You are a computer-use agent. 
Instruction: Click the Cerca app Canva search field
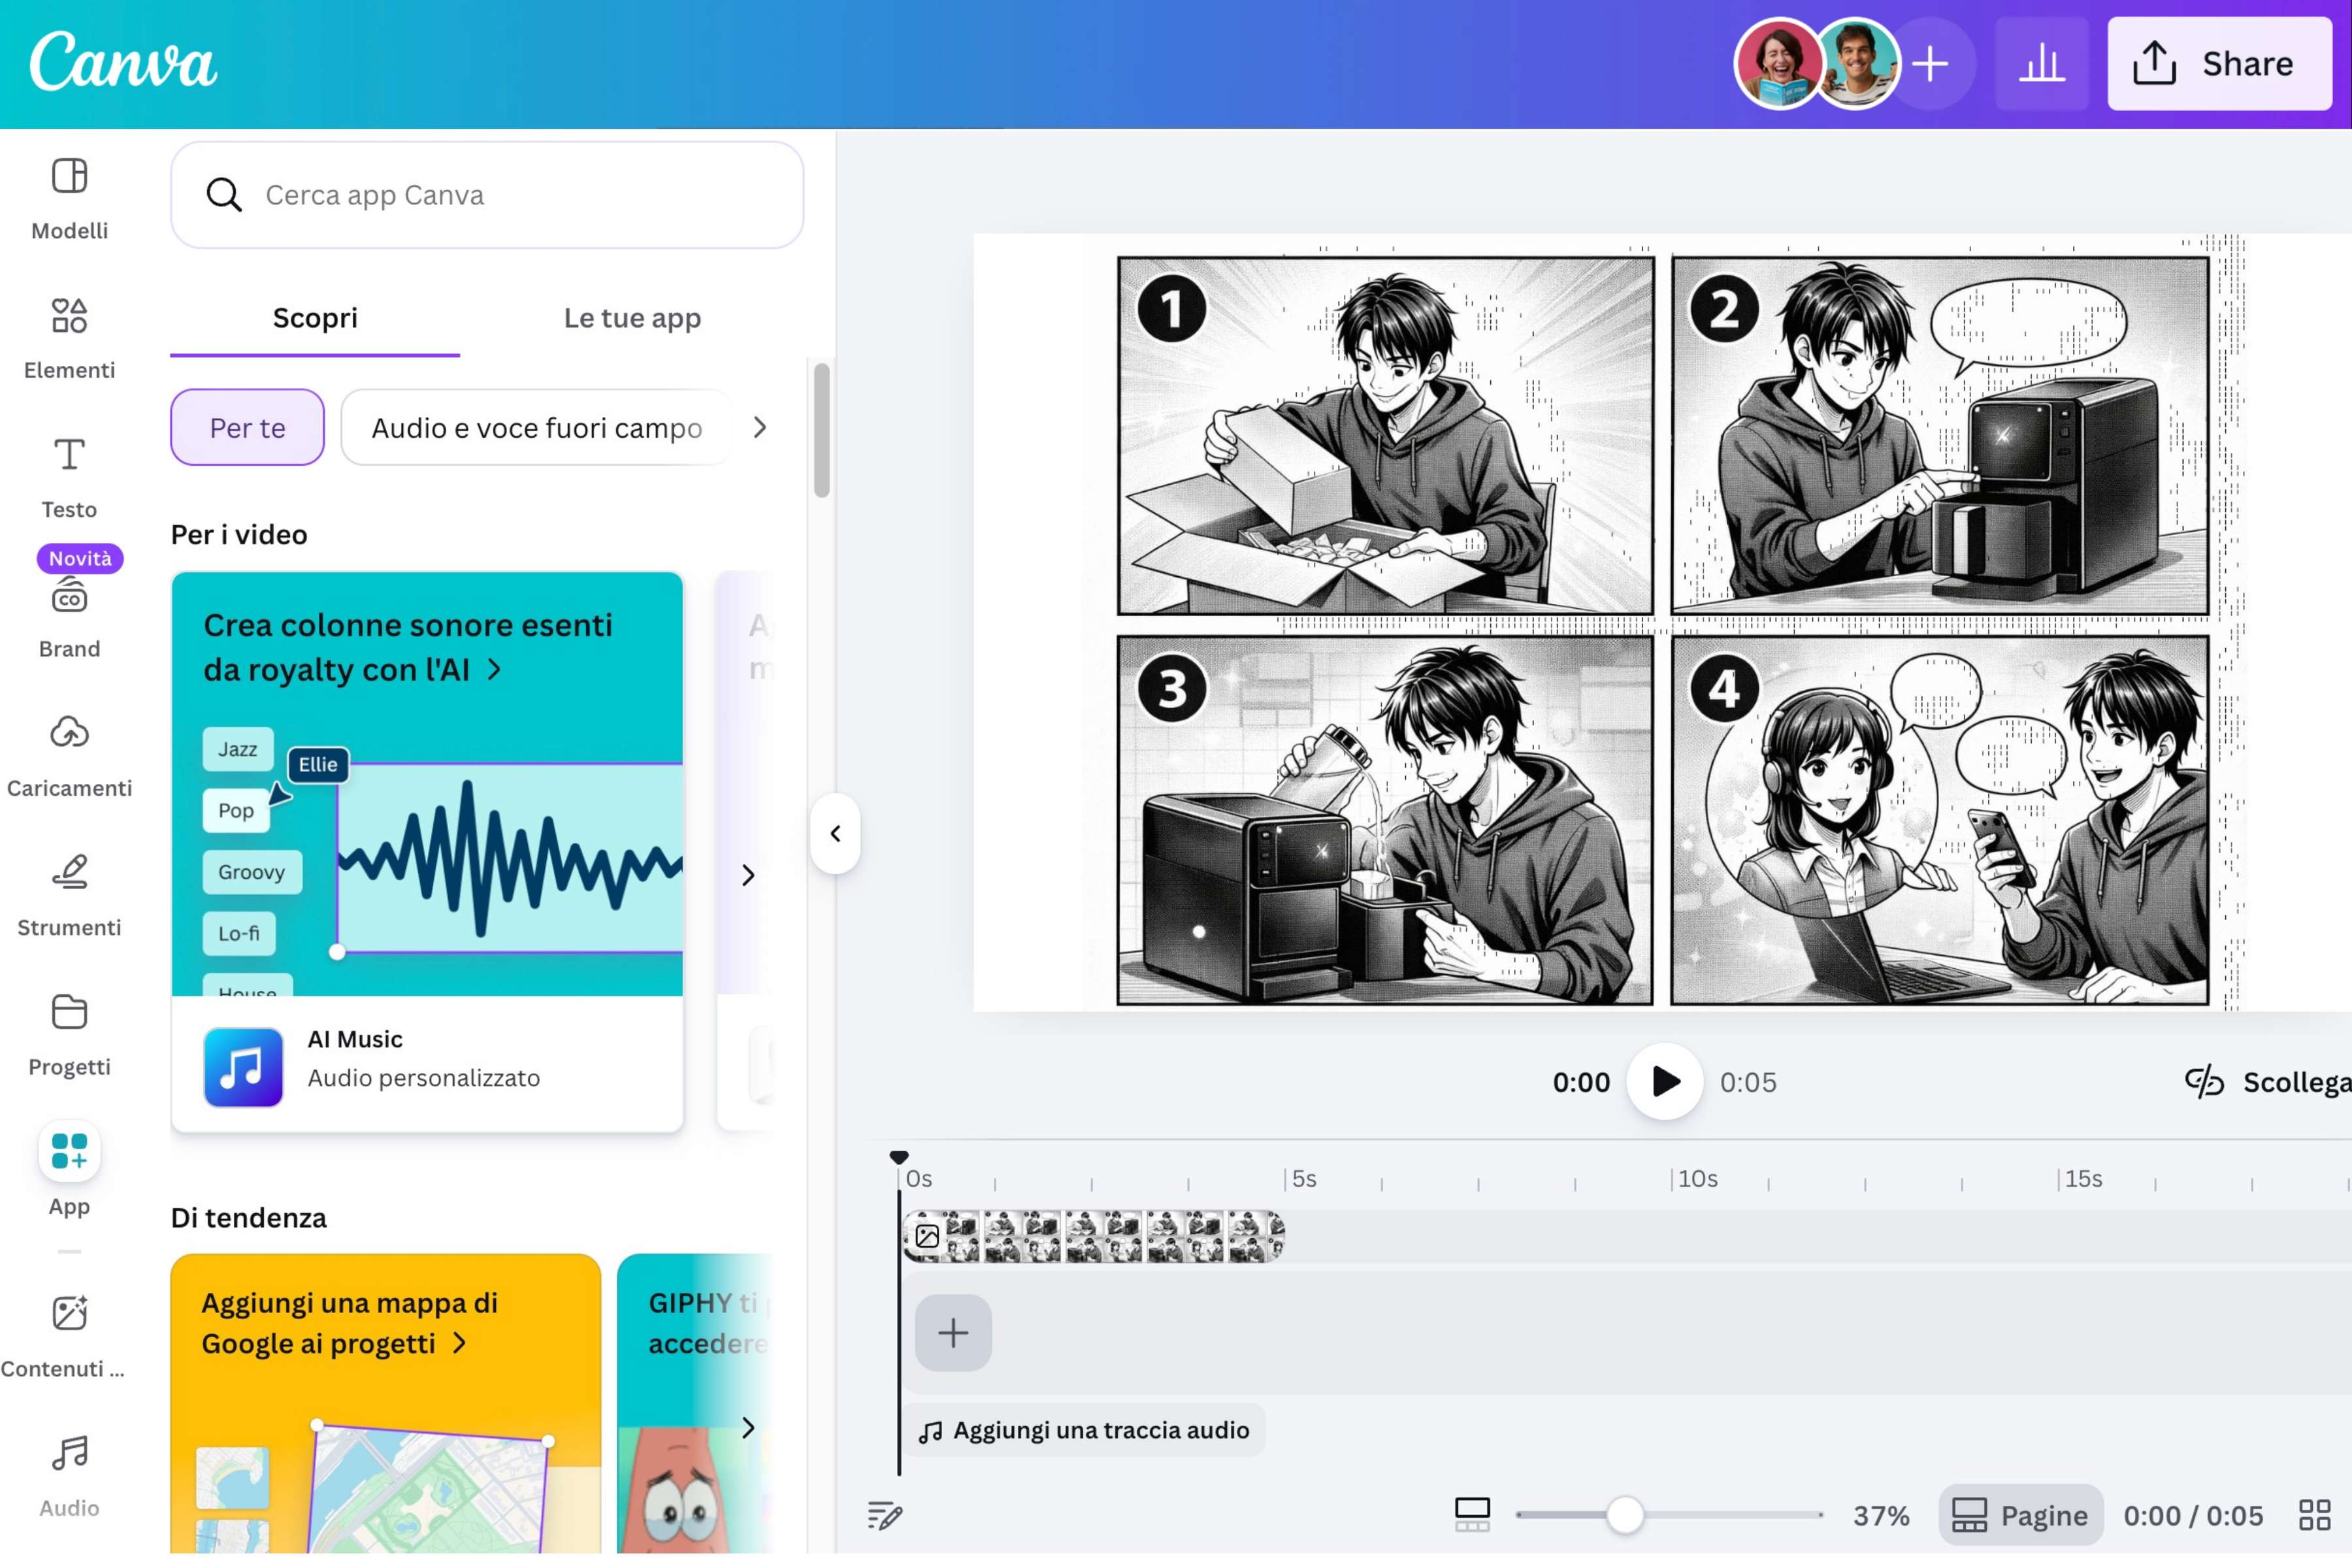point(487,195)
